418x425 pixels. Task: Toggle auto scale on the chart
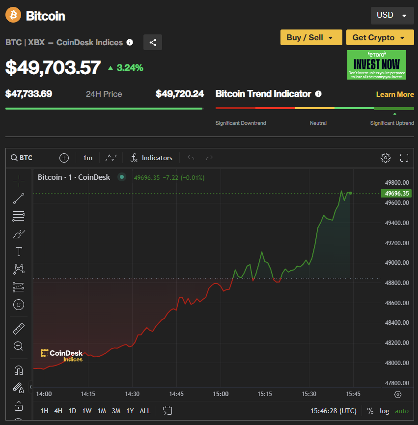tap(401, 411)
